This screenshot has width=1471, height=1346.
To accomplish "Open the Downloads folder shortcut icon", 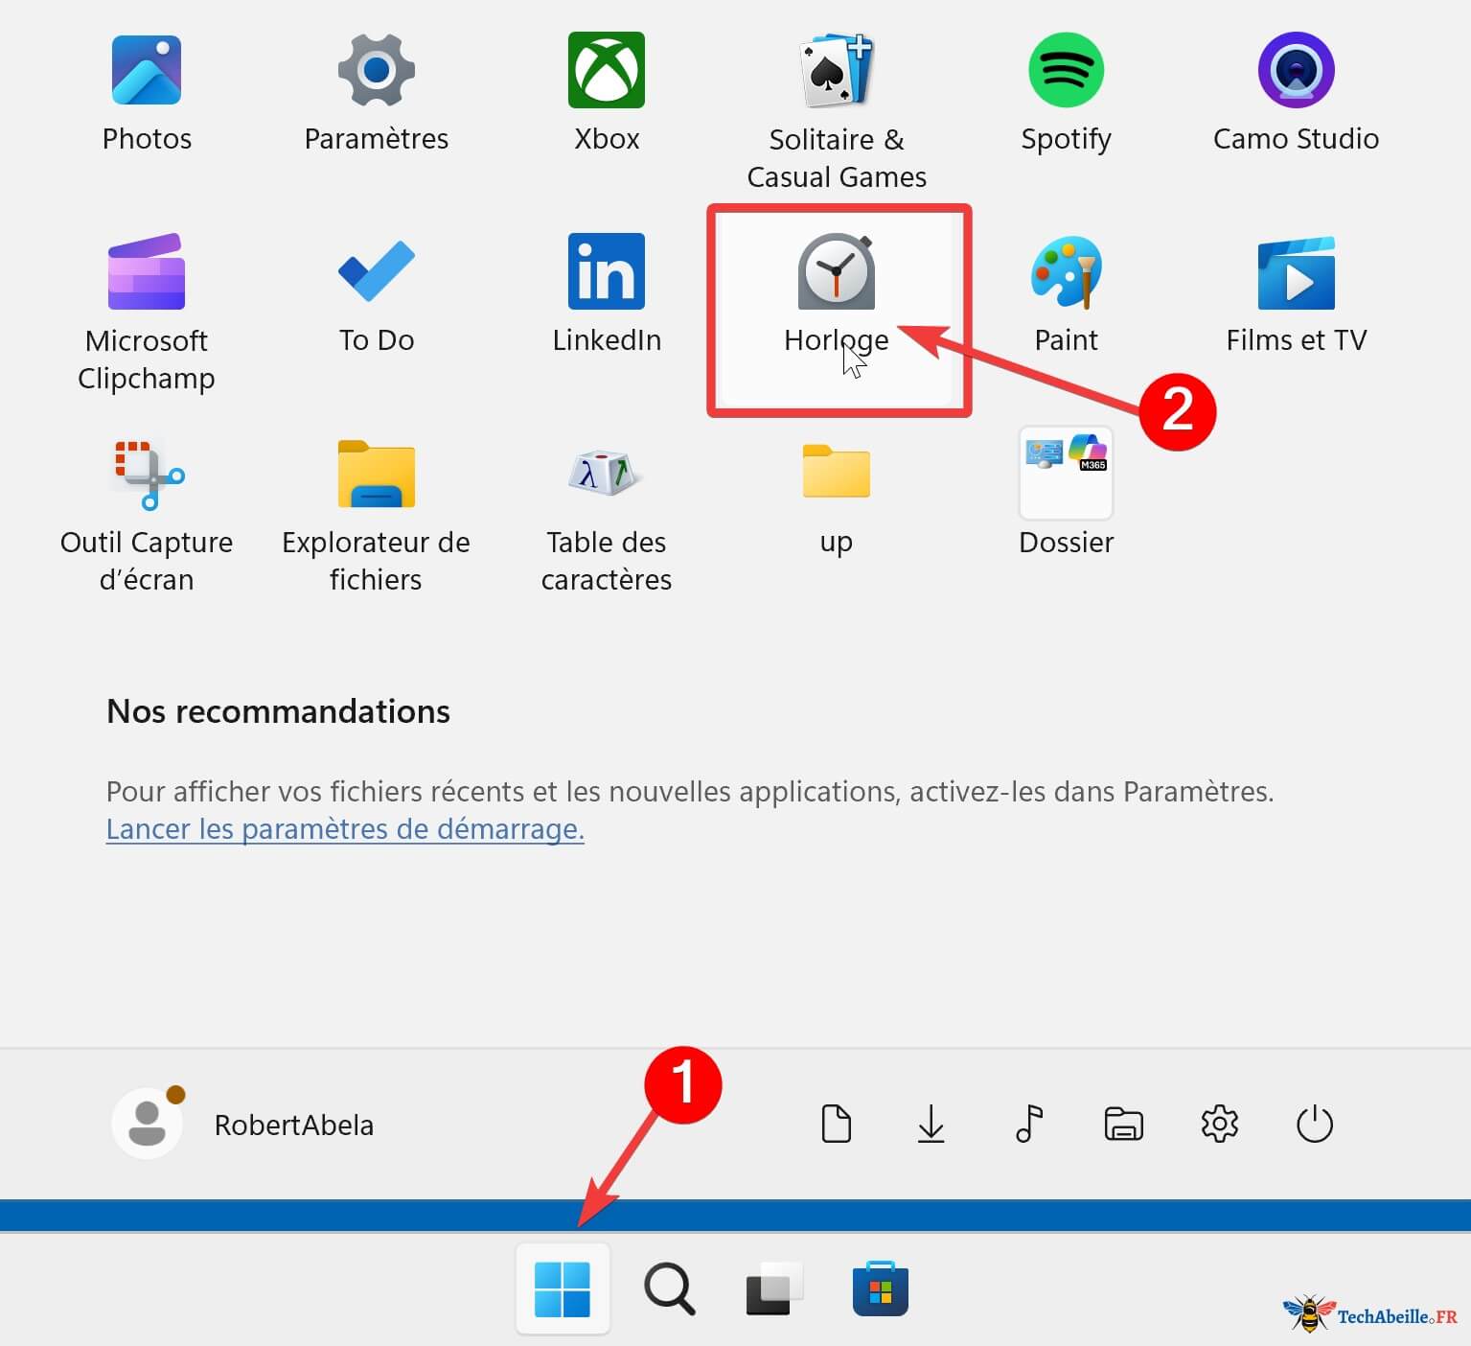I will pos(931,1124).
